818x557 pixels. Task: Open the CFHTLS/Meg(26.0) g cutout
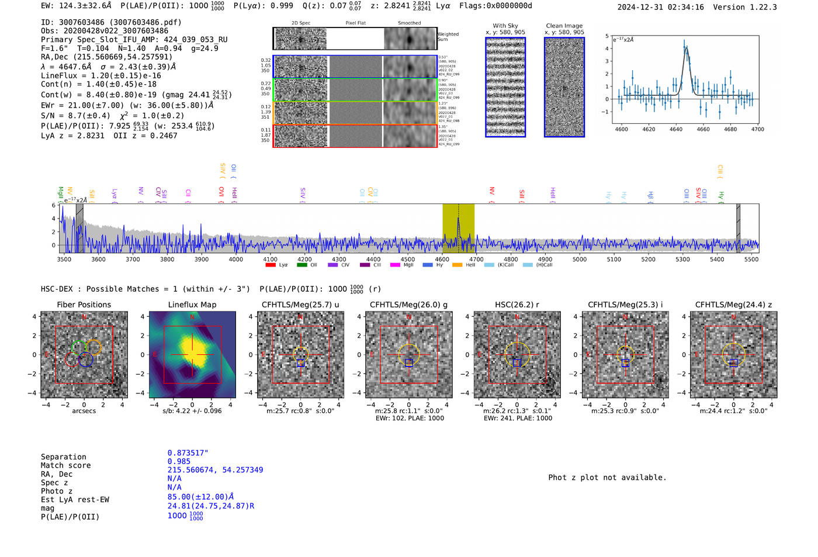coord(409,354)
